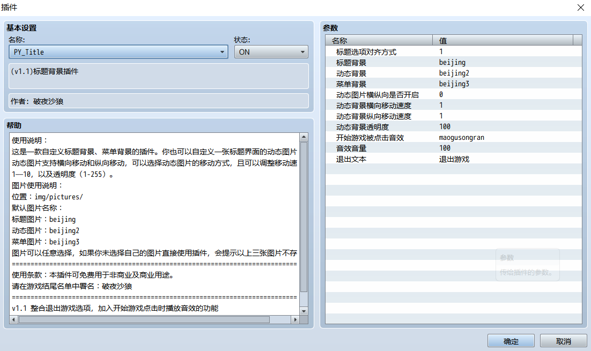This screenshot has width=591, height=351.
Task: Click the 名称 column header in parameters
Action: [x=379, y=40]
